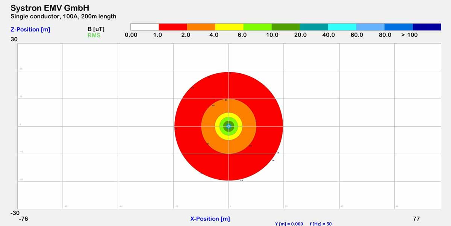Click the B [uT] unit label

click(95, 29)
